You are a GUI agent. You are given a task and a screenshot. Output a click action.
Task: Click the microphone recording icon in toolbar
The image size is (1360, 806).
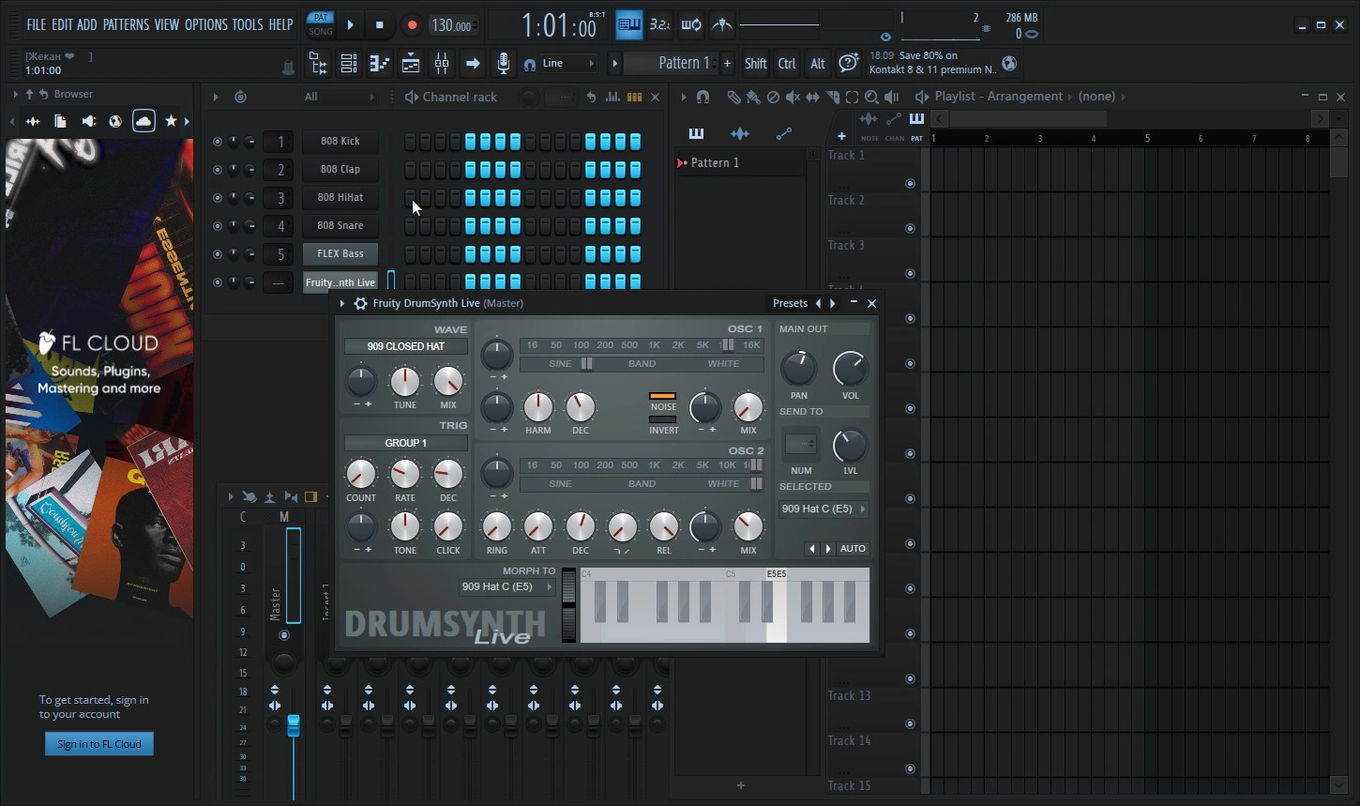coord(504,64)
